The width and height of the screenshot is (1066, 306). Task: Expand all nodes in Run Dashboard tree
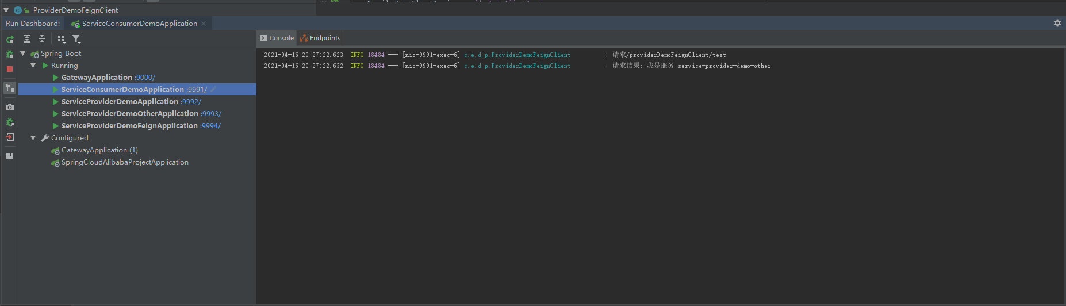(27, 39)
